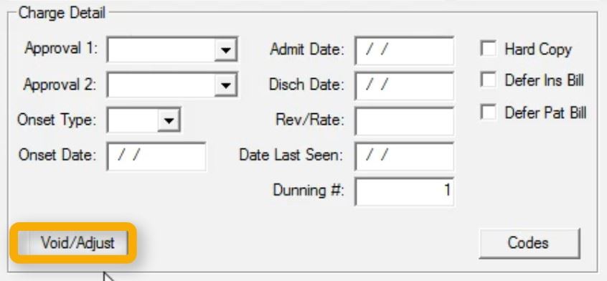Tick the Defer Ins Bill checkbox
The image size is (607, 281).
(x=488, y=80)
